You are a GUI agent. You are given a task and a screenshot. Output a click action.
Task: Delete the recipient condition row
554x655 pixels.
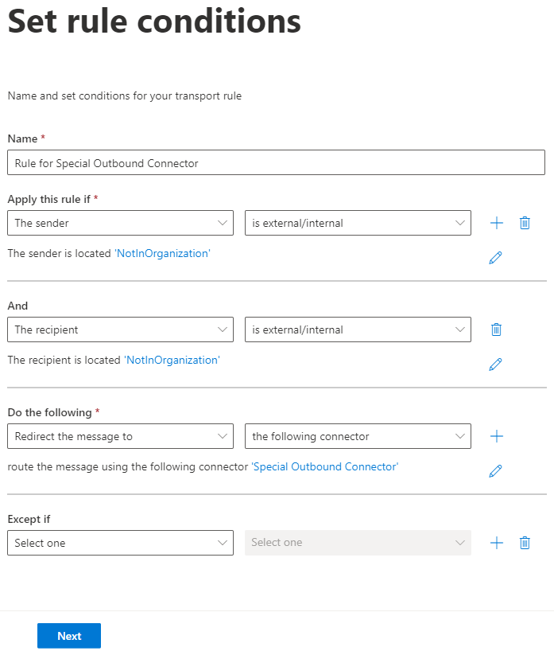pyautogui.click(x=496, y=329)
